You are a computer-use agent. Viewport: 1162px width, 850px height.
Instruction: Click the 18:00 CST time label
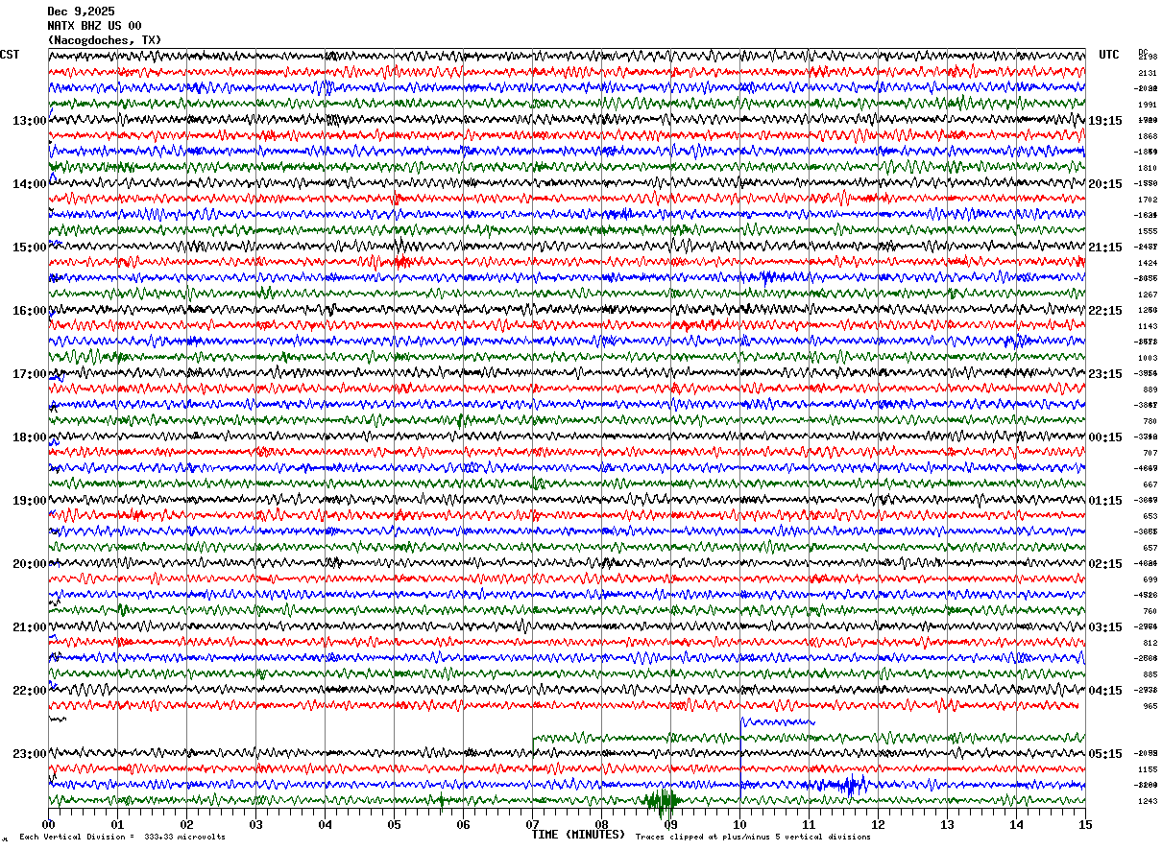[x=30, y=437]
